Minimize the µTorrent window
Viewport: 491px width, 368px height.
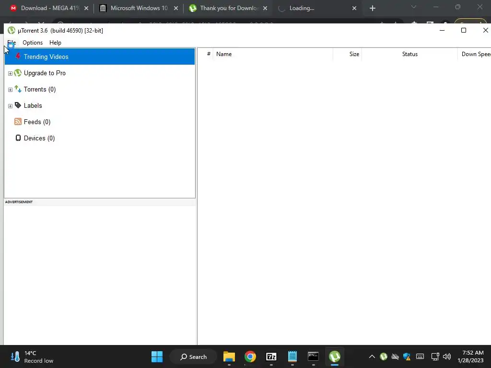click(442, 30)
